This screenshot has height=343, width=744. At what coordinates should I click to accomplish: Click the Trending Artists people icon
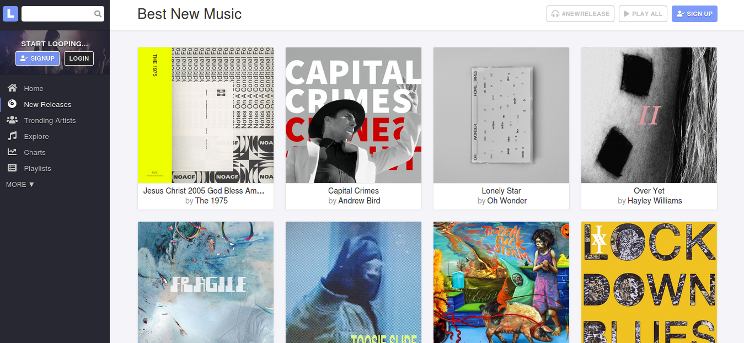coord(12,120)
